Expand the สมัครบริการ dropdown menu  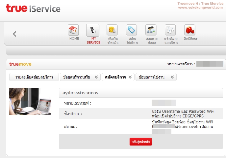coord(118,77)
